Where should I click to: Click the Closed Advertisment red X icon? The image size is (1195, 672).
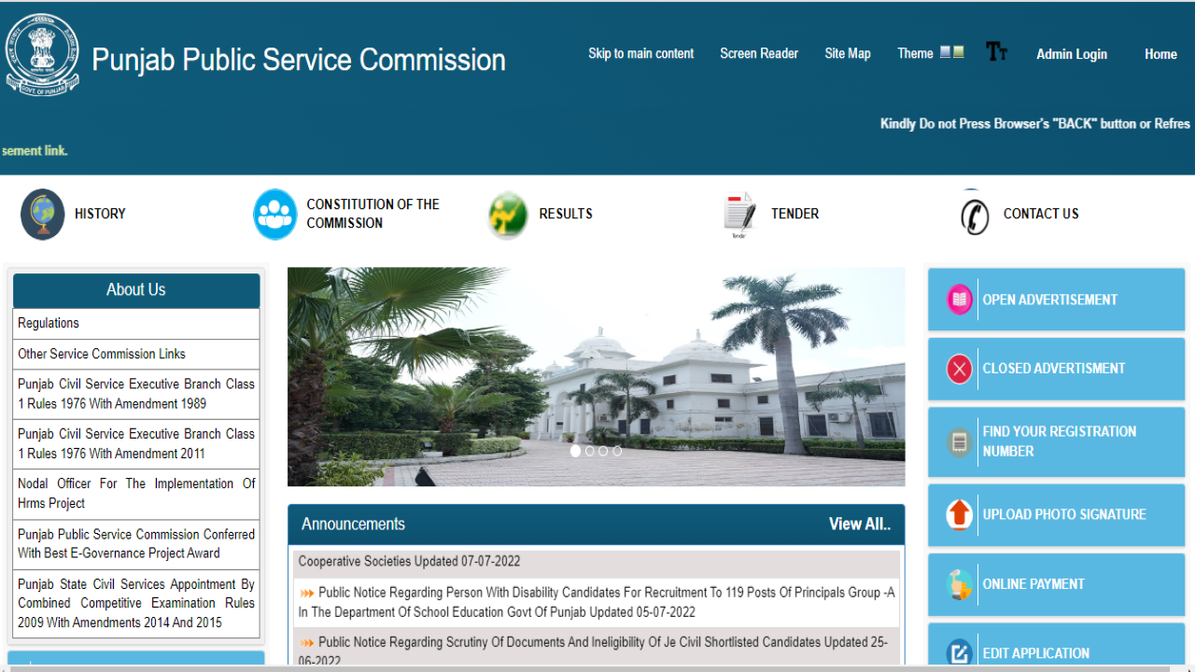[959, 369]
